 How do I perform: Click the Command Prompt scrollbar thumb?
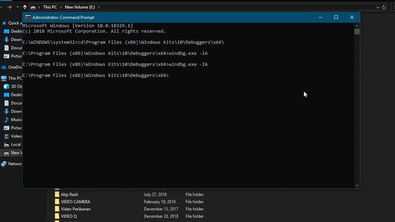[x=357, y=31]
